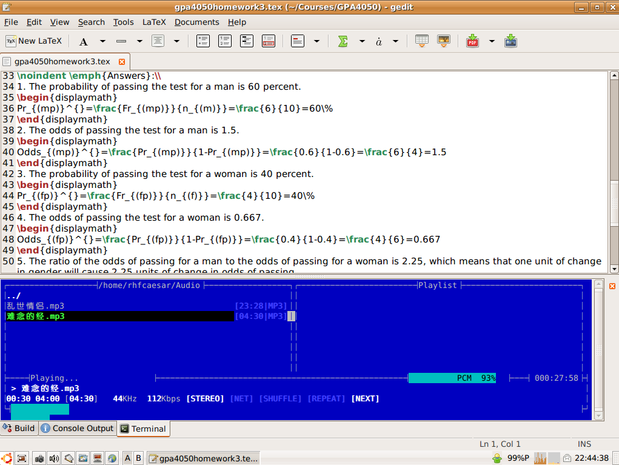
Task: Click the gpa4050homework3.te... taskbar window button
Action: pyautogui.click(x=204, y=458)
